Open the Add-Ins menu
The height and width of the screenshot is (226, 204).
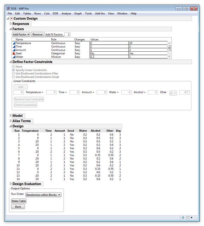pyautogui.click(x=100, y=14)
